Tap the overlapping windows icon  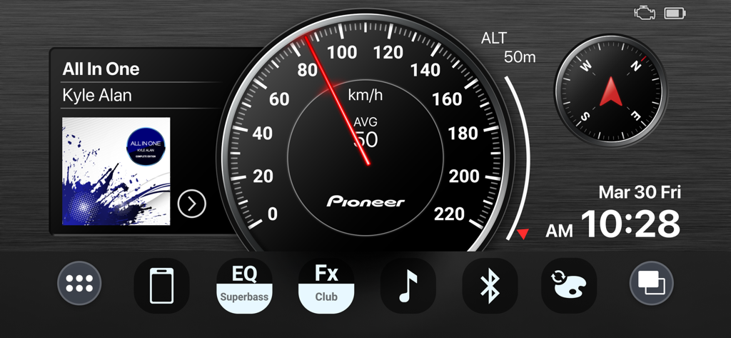tap(651, 283)
